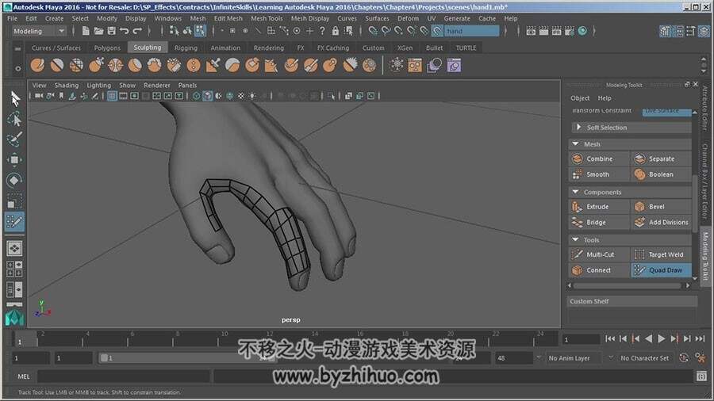Select the arrow Select tool

coord(14,98)
